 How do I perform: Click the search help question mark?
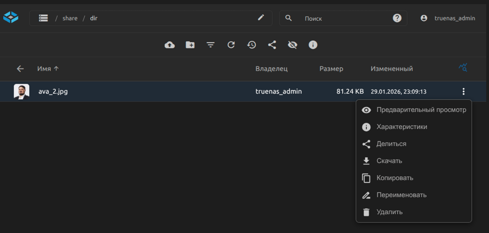coord(397,18)
